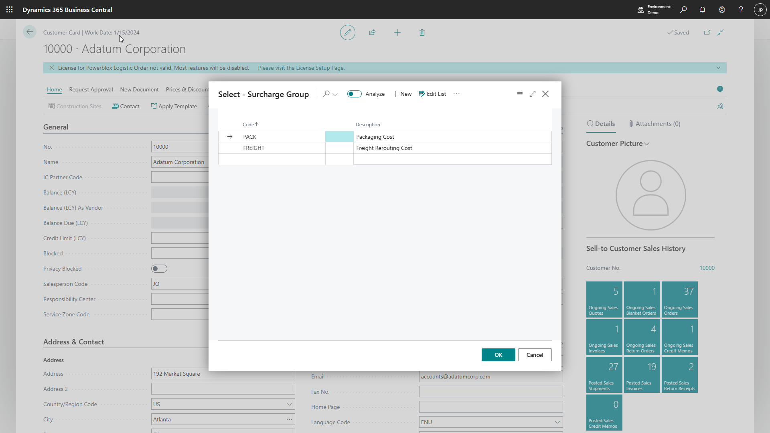The width and height of the screenshot is (770, 433).
Task: Sort by the Code column header
Action: [250, 125]
